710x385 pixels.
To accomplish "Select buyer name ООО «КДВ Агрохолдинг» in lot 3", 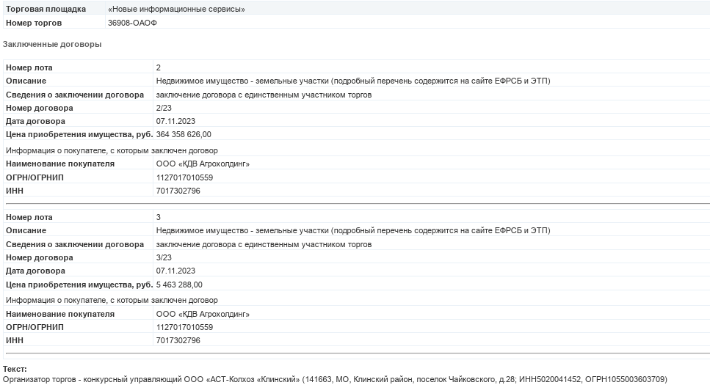I will [203, 314].
